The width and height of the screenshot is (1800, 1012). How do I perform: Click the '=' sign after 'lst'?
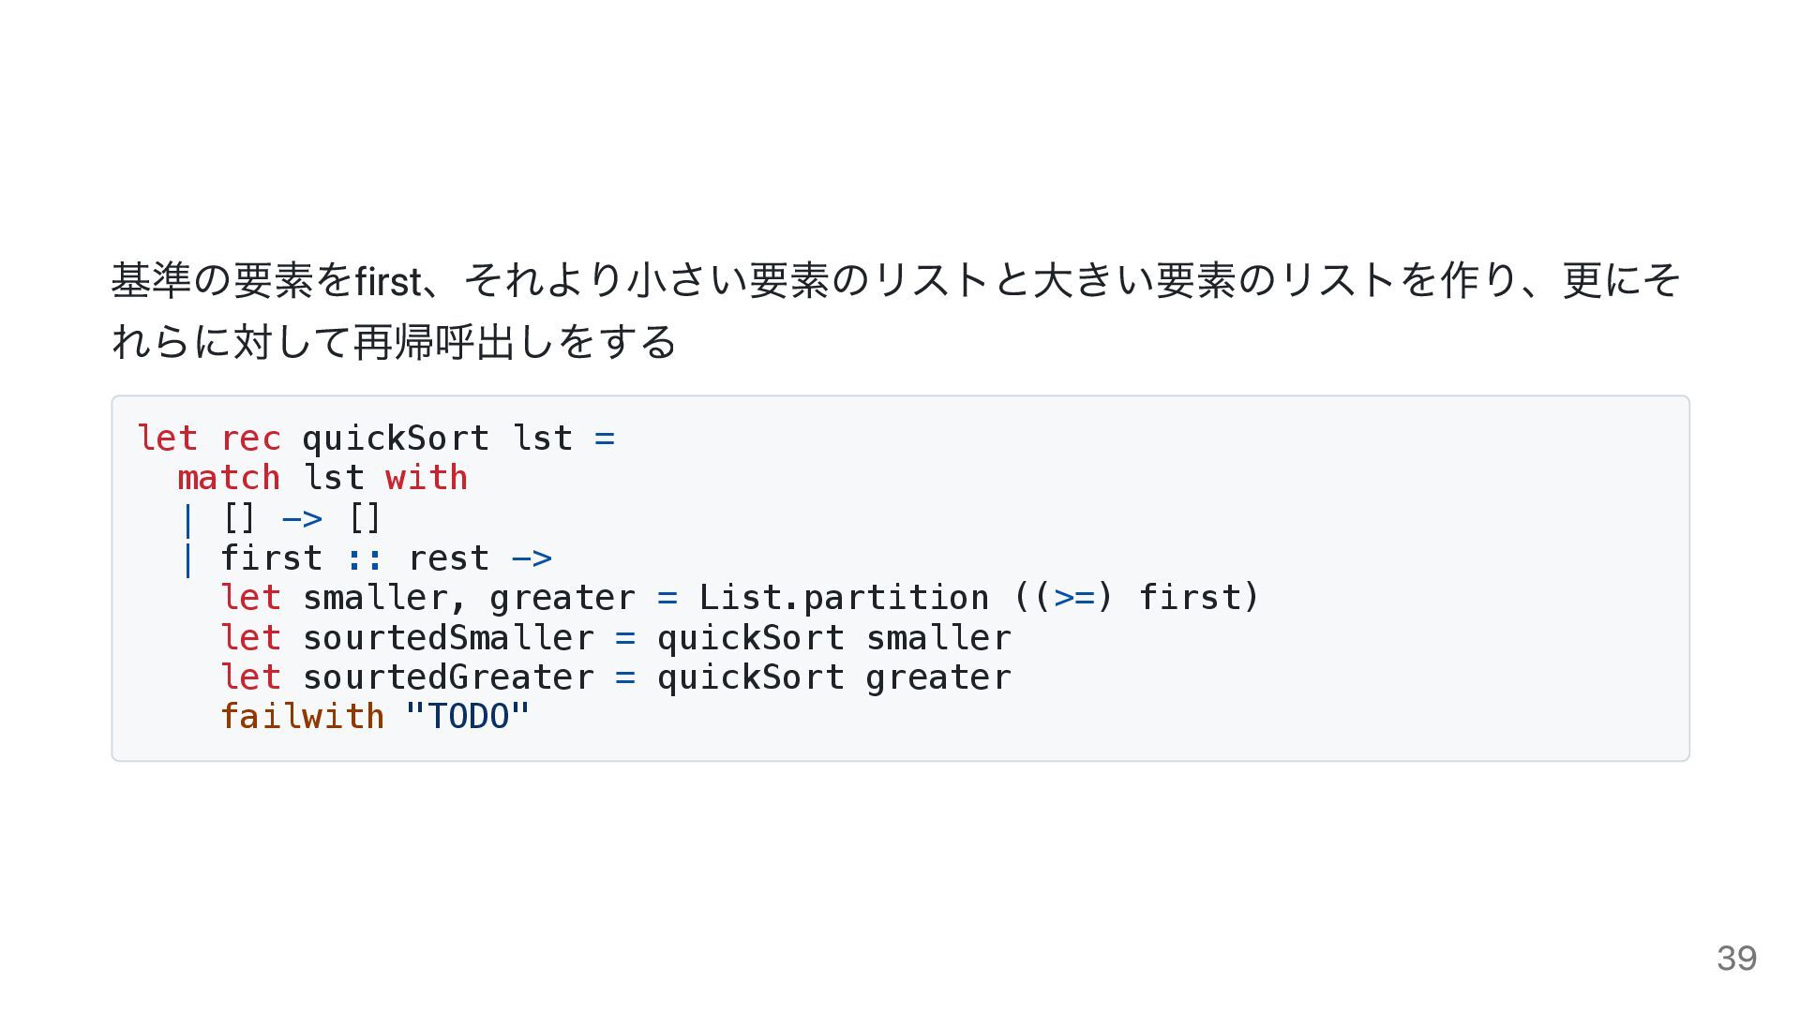pyautogui.click(x=605, y=439)
